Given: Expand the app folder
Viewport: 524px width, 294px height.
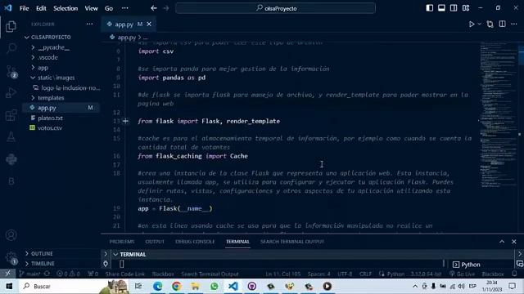Looking at the screenshot, I should [x=43, y=68].
